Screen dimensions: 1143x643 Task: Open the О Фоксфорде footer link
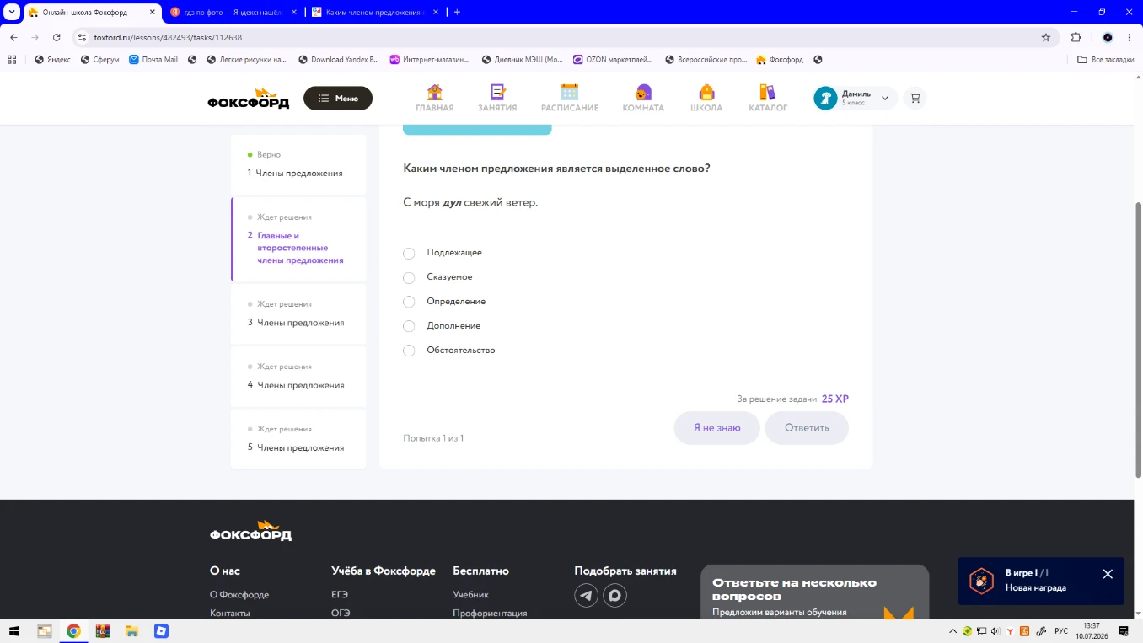(239, 595)
